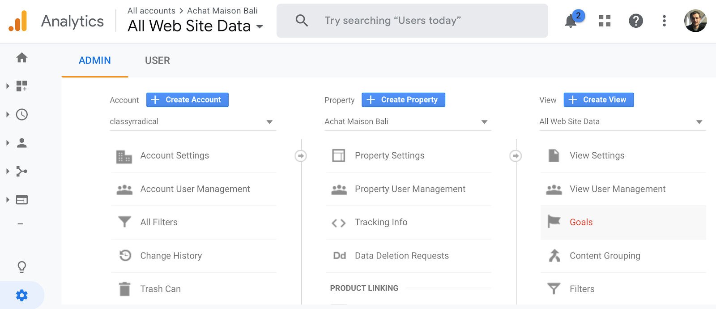Screen dimensions: 716x309
Task: Open the Realtime clock sidebar icon
Action: (x=22, y=115)
